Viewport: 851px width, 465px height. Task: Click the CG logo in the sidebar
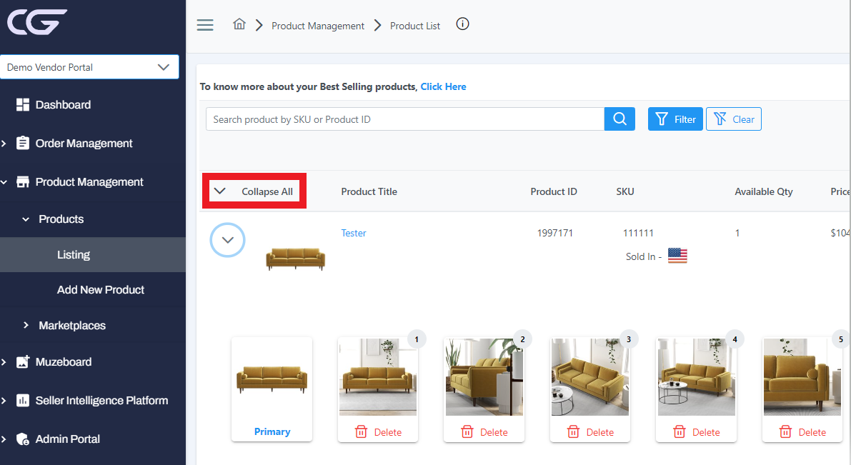[37, 22]
